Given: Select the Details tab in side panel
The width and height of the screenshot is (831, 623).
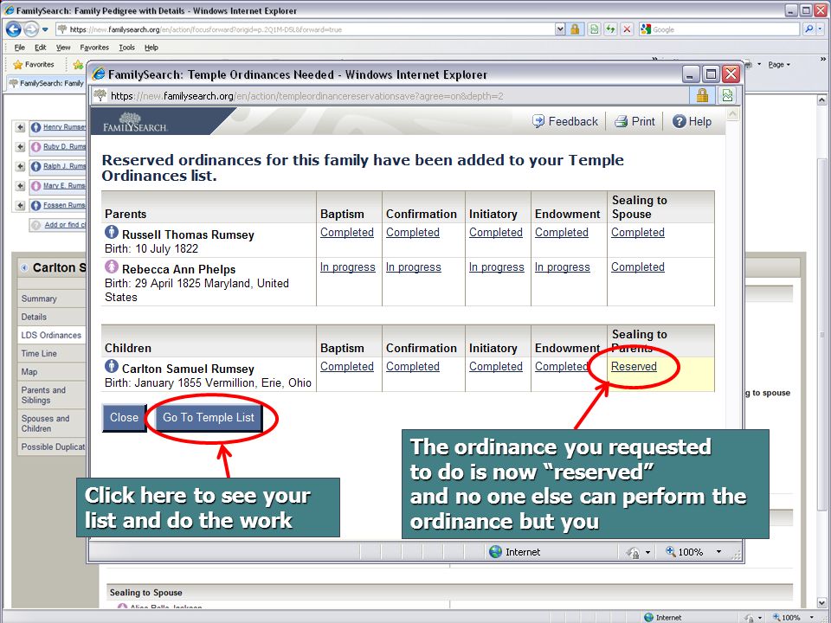Looking at the screenshot, I should [51, 317].
